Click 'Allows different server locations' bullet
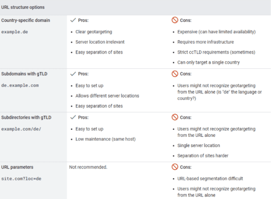The width and height of the screenshot is (271, 199). (107, 95)
